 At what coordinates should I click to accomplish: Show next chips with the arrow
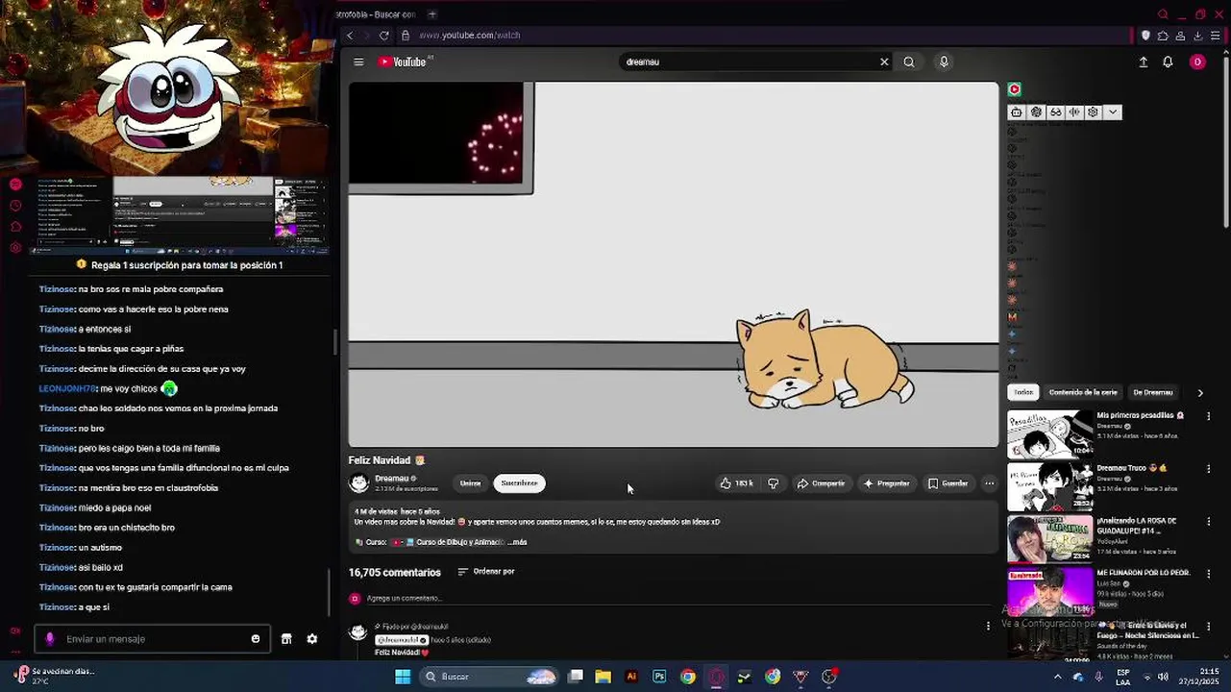(1200, 392)
